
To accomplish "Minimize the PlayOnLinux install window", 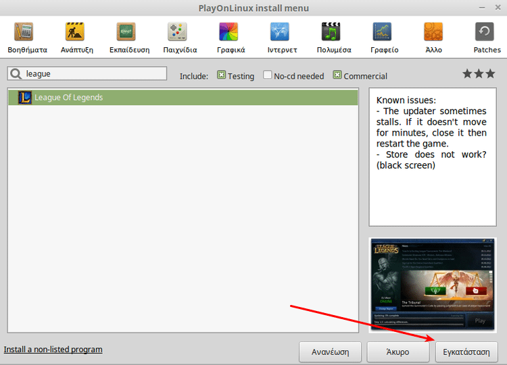I will pyautogui.click(x=482, y=7).
